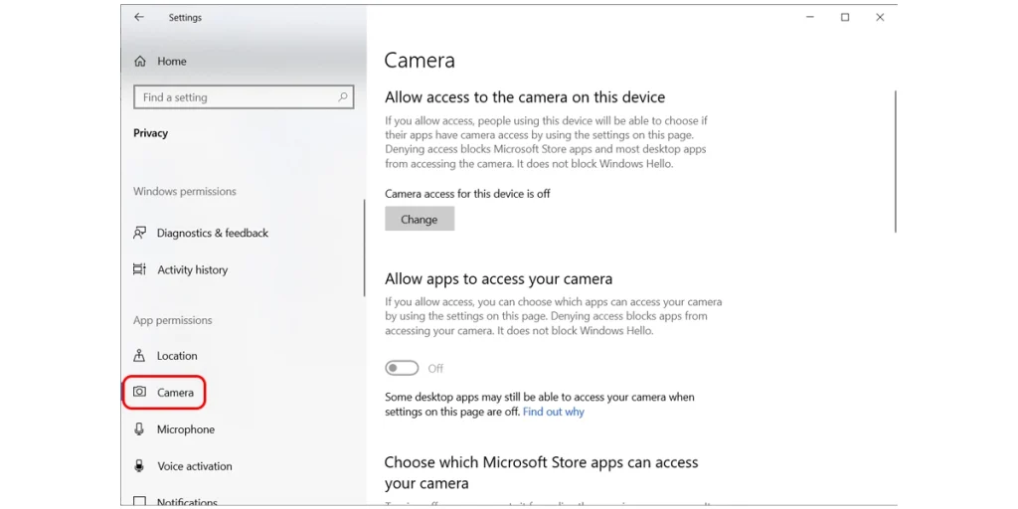Toggle Allow apps to access your camera
The image size is (1018, 509).
point(403,368)
